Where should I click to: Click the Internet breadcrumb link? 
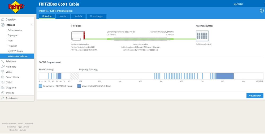tap(43, 11)
